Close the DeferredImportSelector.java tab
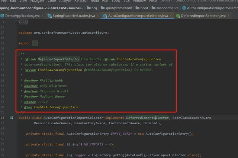Image resolution: width=238 pixels, height=158 pixels. (228, 16)
